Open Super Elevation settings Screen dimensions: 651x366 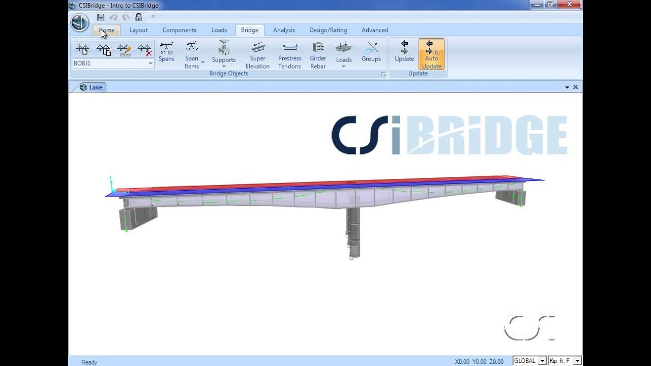(258, 55)
